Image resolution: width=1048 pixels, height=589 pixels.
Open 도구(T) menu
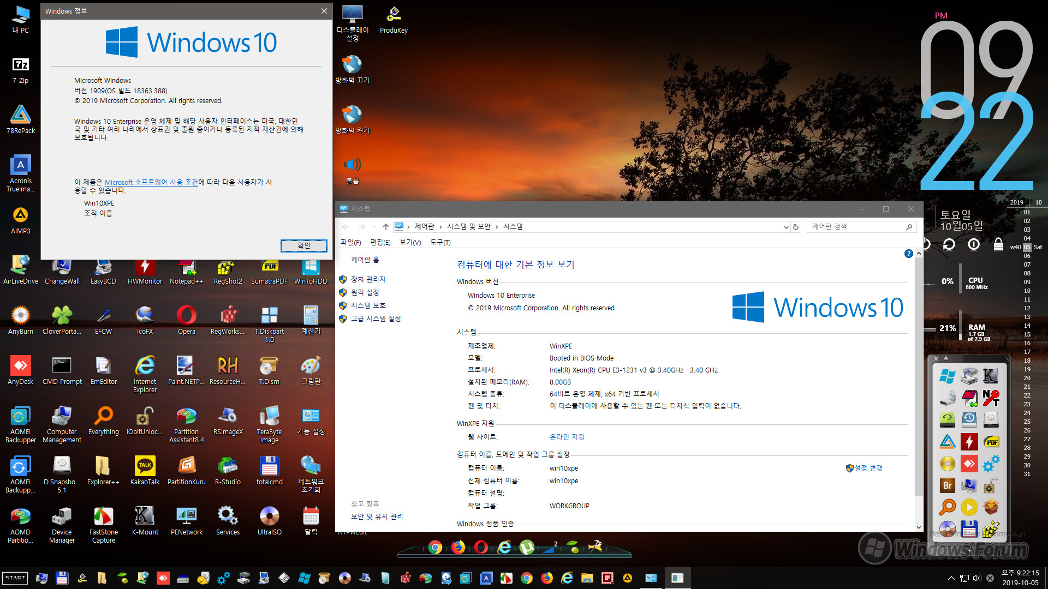pos(440,242)
